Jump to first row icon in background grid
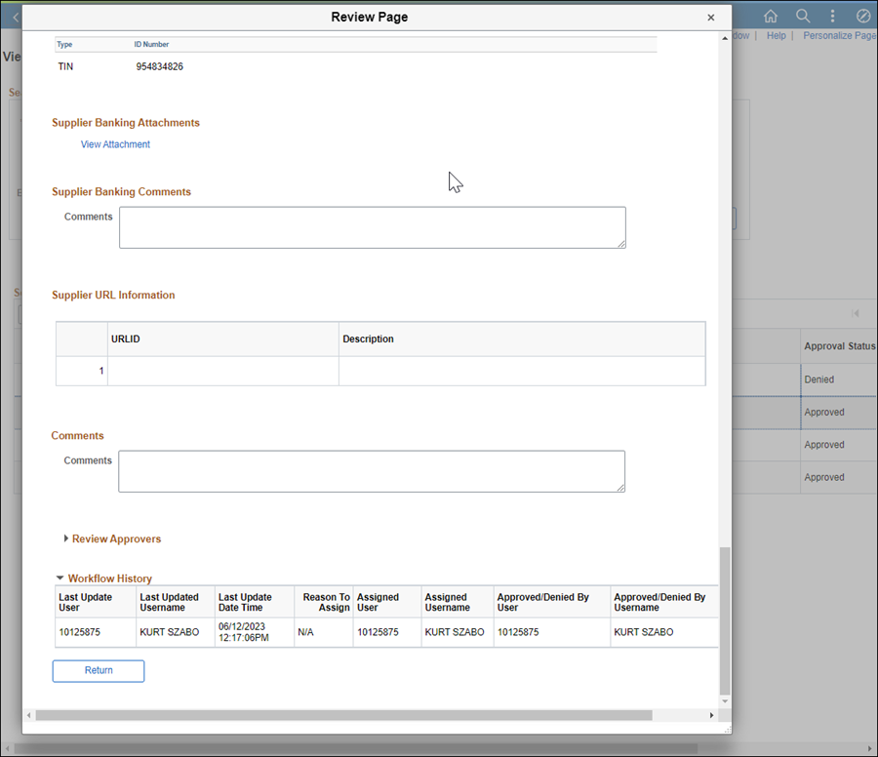Viewport: 878px width, 757px height. (x=855, y=313)
